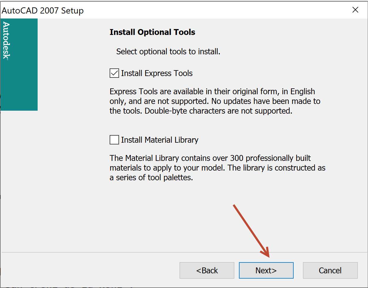368x288 pixels.
Task: Click 'Select optional tools to install.' text
Action: pos(168,52)
